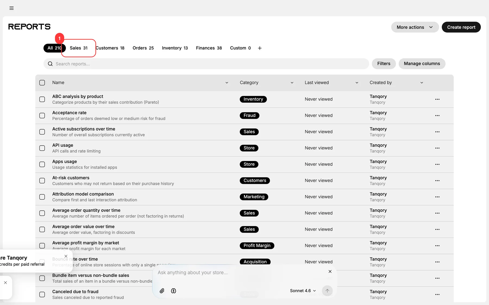Open row actions for Active subscriptions over time
The width and height of the screenshot is (489, 305).
437,132
